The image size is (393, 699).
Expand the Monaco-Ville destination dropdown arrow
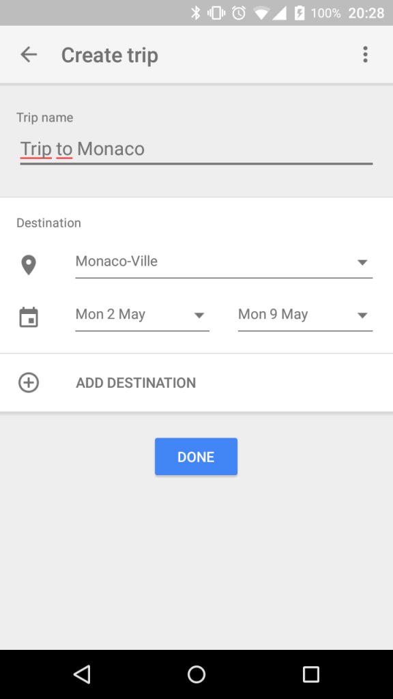pos(362,263)
